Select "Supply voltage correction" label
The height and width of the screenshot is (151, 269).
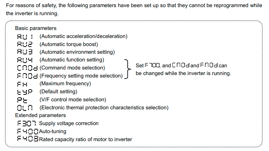pos(69,124)
